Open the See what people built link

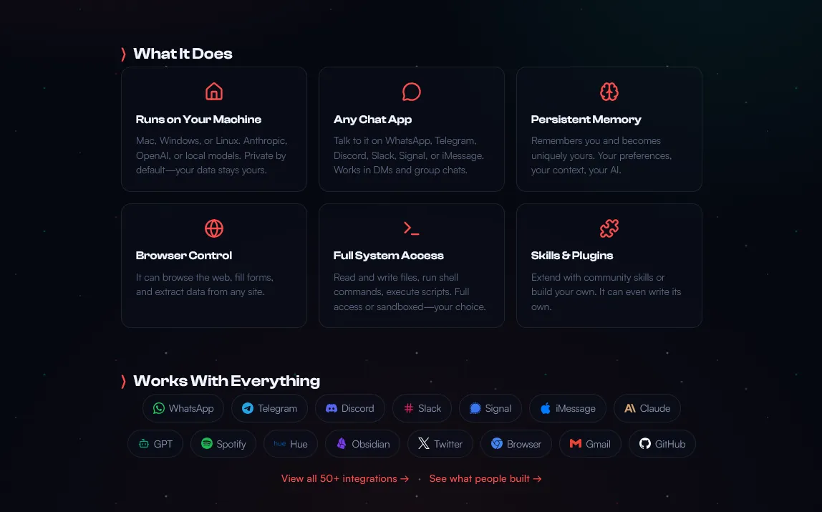[485, 478]
